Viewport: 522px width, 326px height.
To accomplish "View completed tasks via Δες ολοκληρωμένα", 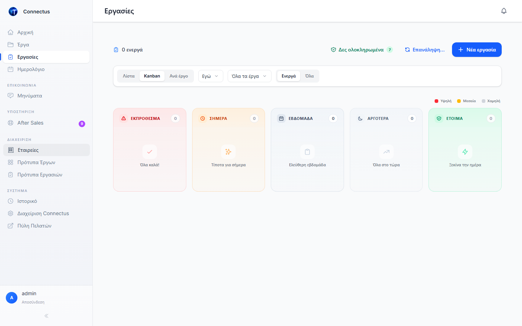I will click(361, 50).
